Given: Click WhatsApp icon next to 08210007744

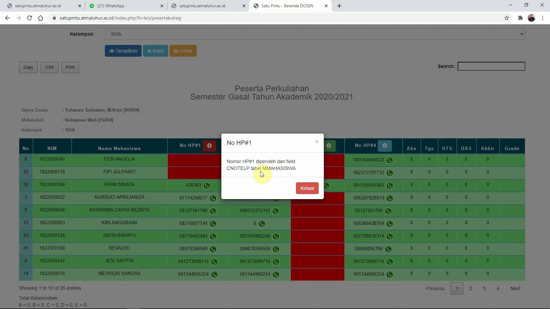Looking at the screenshot, I should pyautogui.click(x=213, y=224).
